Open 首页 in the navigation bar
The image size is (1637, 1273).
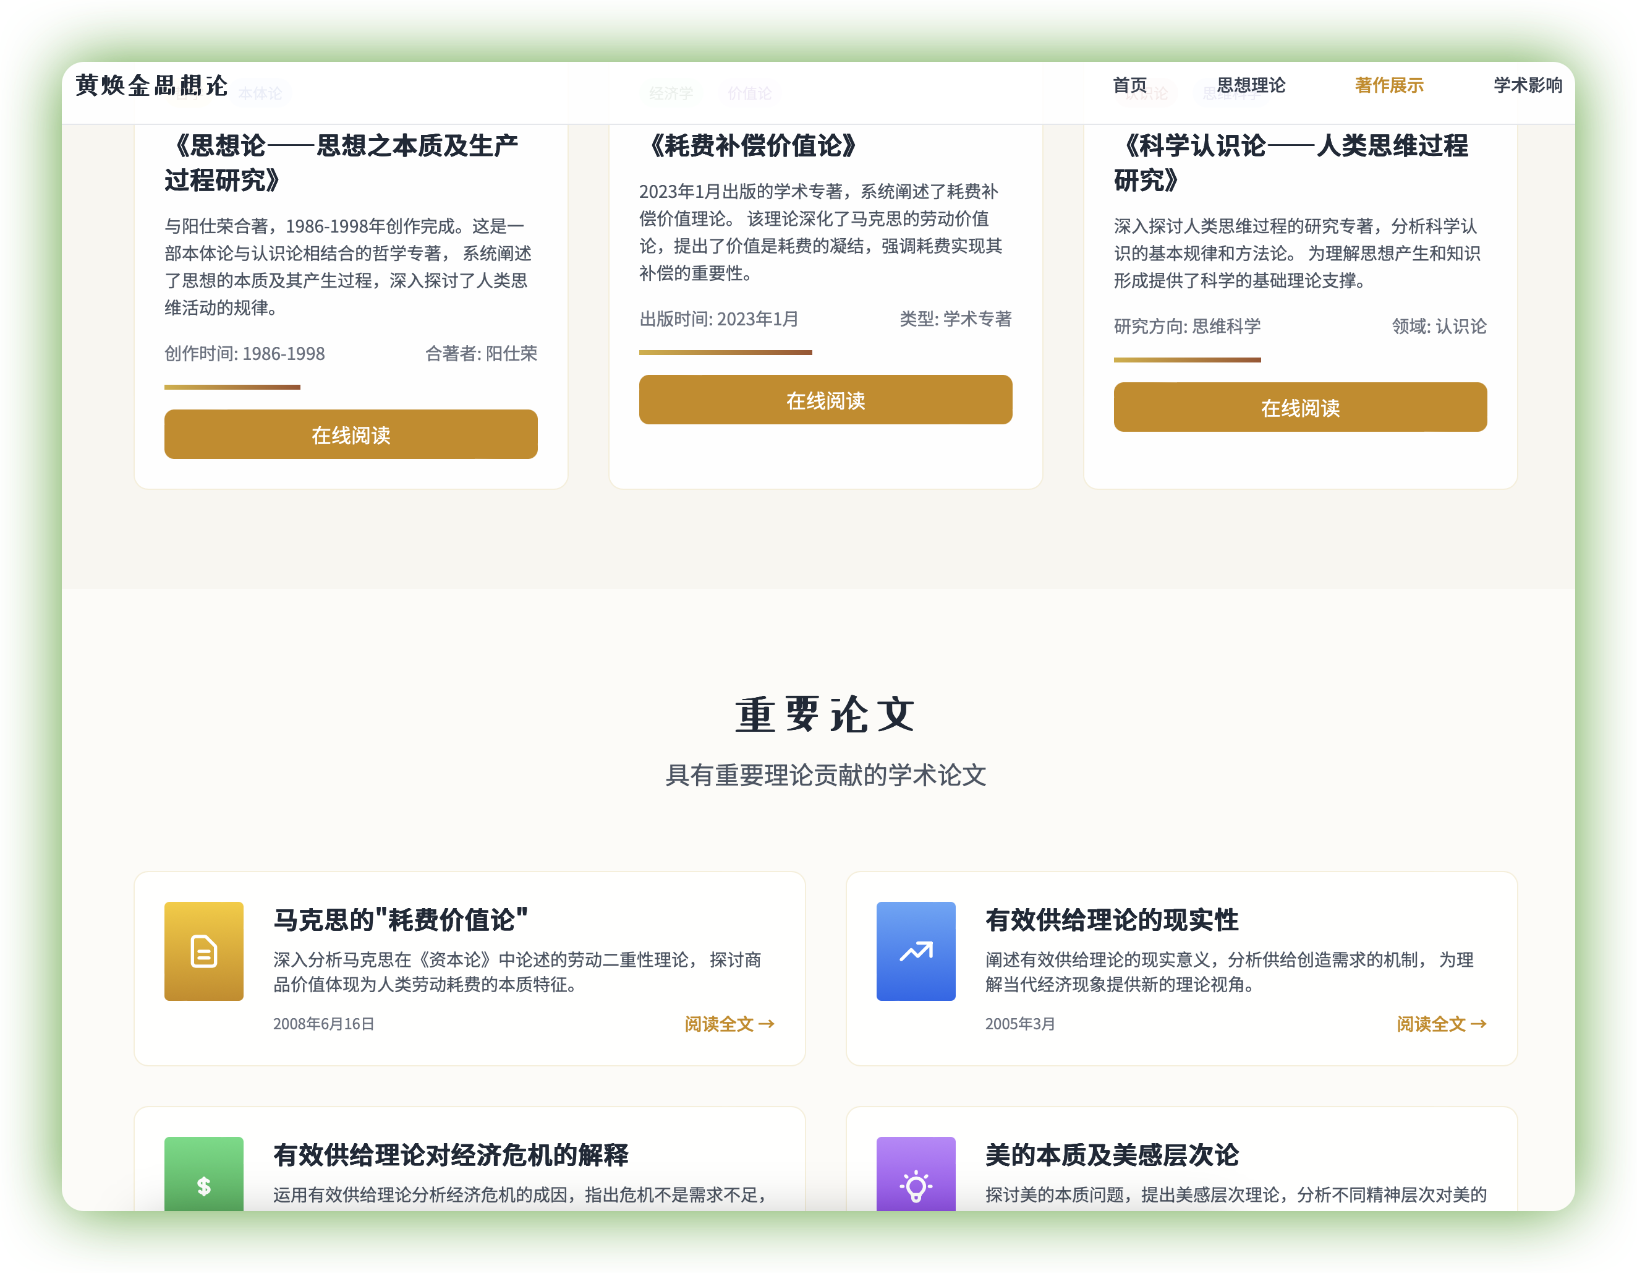(1129, 85)
